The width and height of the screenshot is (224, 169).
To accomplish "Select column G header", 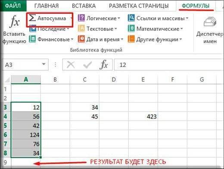I will click(x=202, y=79).
